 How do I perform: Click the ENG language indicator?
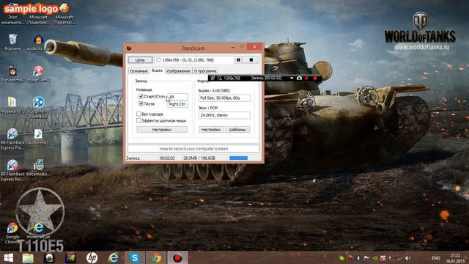pyautogui.click(x=436, y=258)
